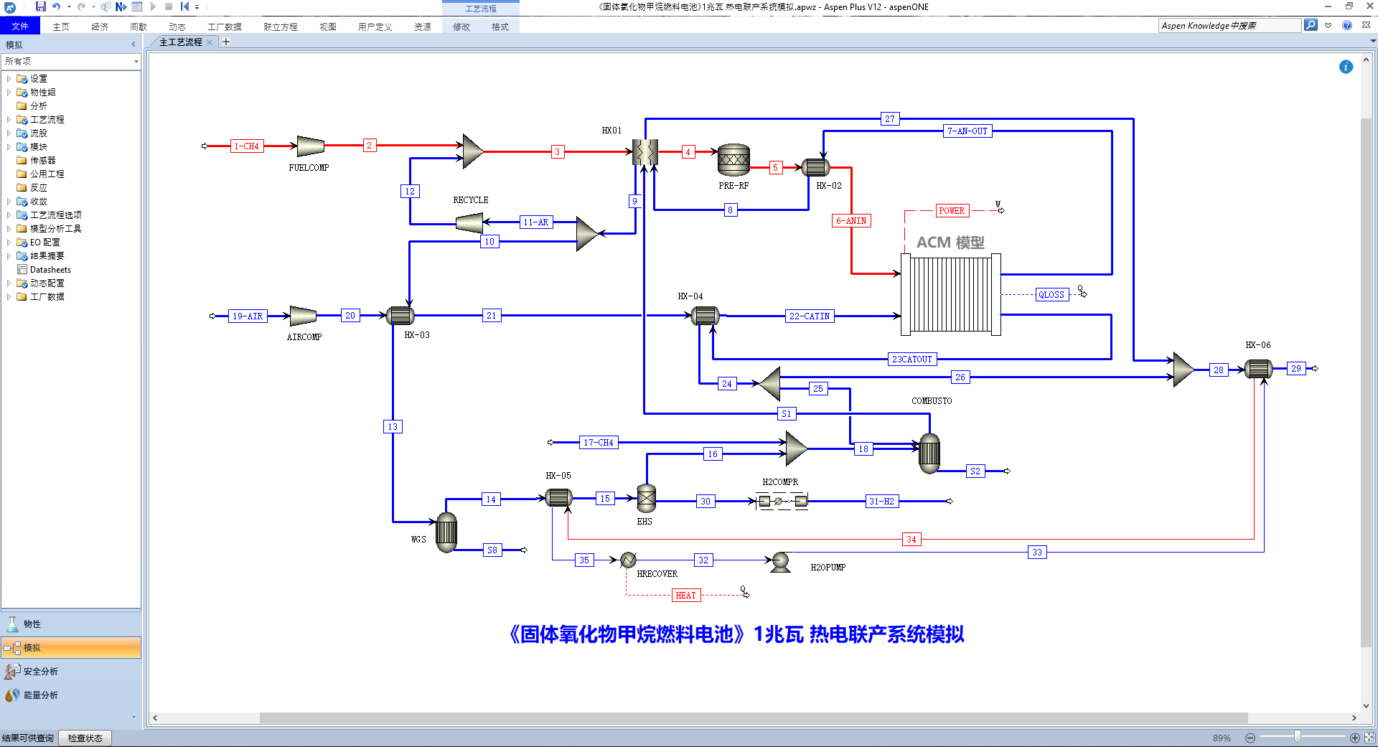This screenshot has width=1378, height=747.
Task: Click the heart favorites icon
Action: [x=1328, y=25]
